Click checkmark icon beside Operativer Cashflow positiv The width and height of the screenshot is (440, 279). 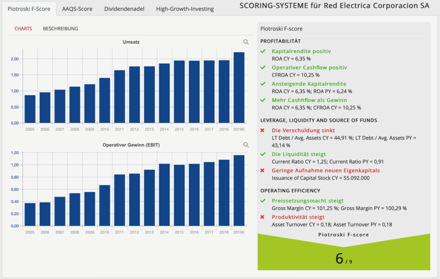pos(263,67)
